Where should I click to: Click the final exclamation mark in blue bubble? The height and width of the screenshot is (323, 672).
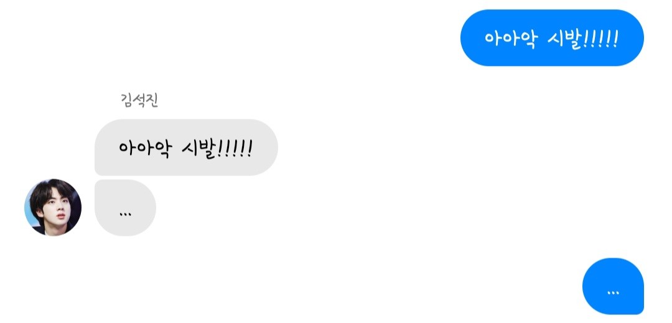click(615, 39)
